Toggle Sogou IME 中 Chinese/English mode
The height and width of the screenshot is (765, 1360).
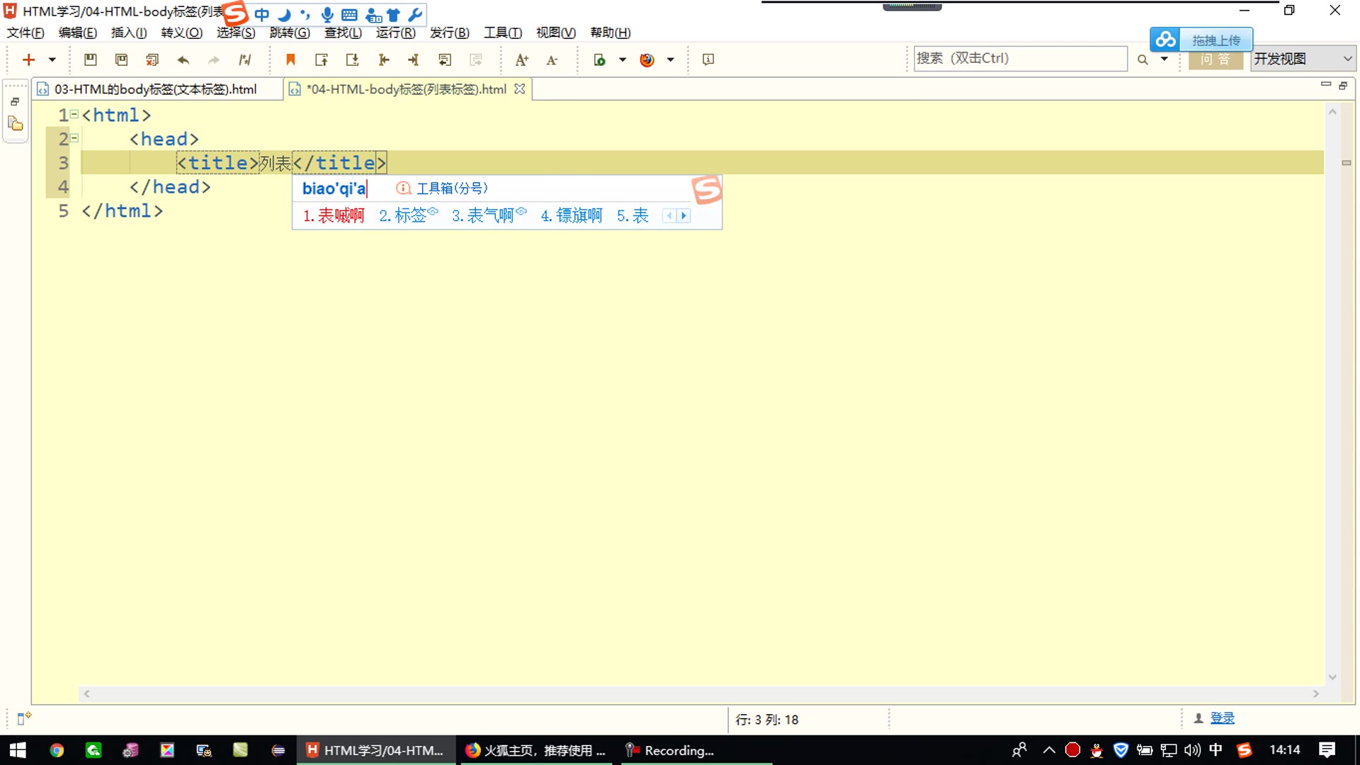coord(261,15)
